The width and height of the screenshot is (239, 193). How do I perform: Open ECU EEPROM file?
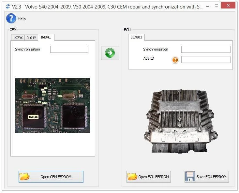pos(149,177)
